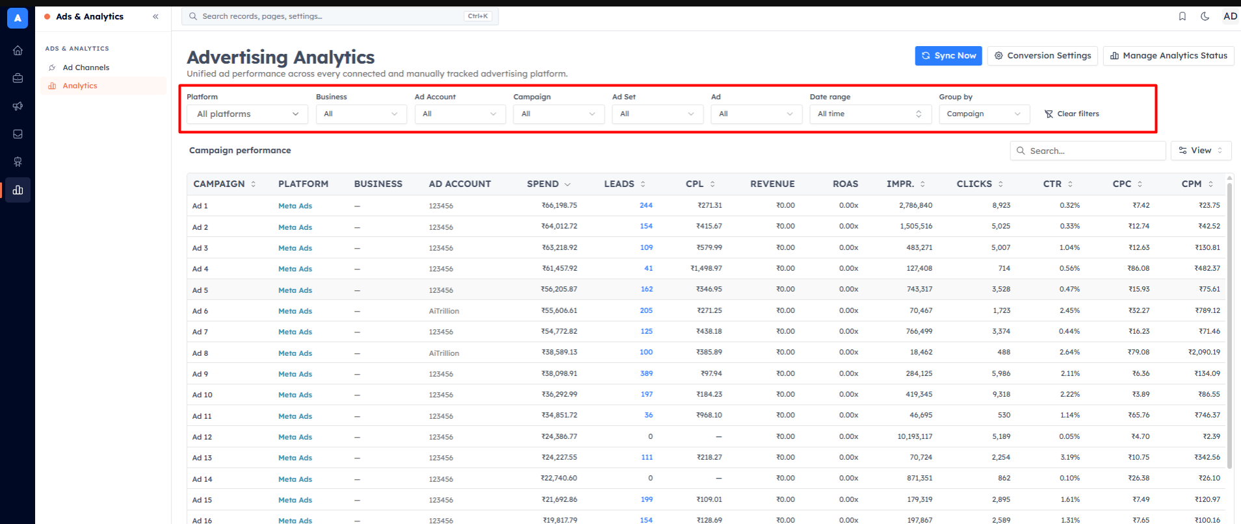Sort by CPM column arrows
1241x524 pixels.
(x=1210, y=184)
